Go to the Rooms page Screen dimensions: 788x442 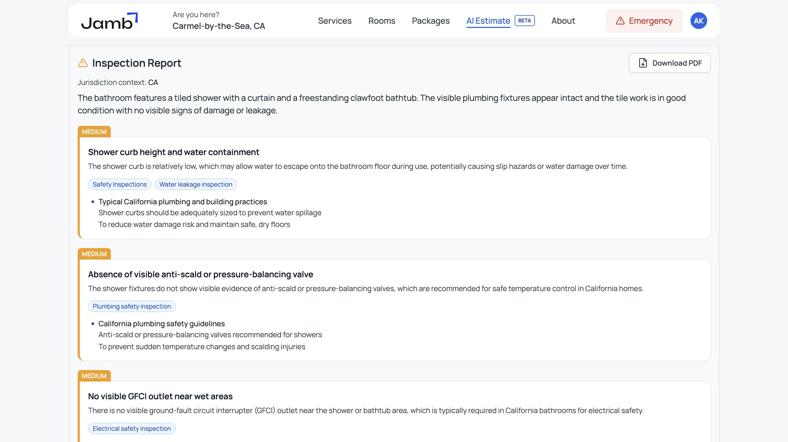381,21
